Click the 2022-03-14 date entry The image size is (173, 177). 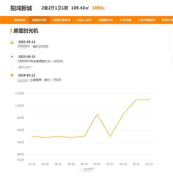click(27, 42)
